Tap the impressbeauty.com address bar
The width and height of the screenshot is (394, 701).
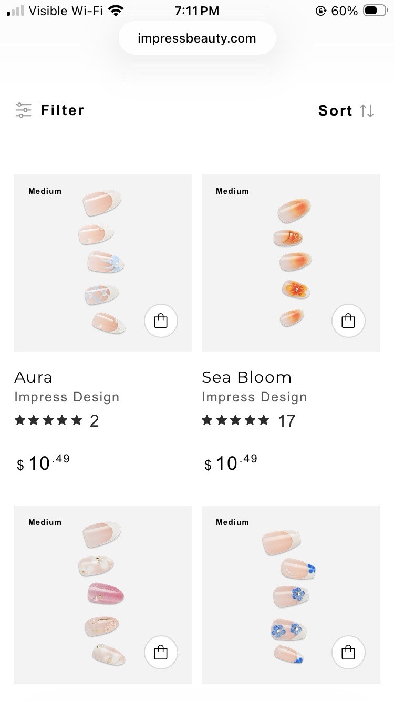tap(197, 38)
